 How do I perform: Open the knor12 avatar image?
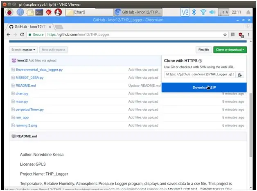(x=14, y=61)
